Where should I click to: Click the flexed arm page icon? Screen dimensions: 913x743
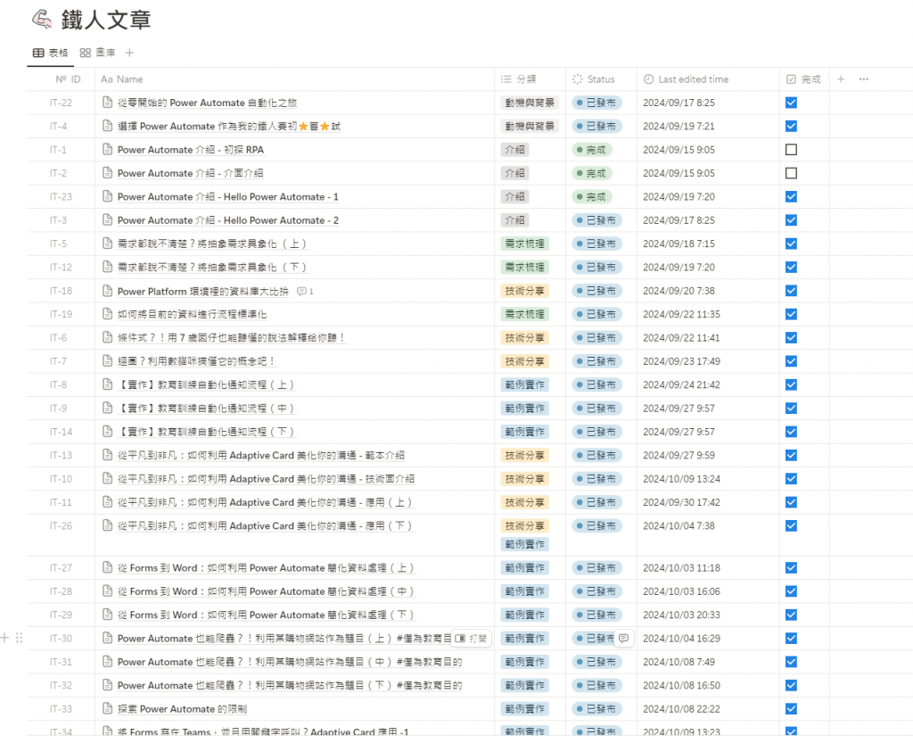(x=42, y=20)
